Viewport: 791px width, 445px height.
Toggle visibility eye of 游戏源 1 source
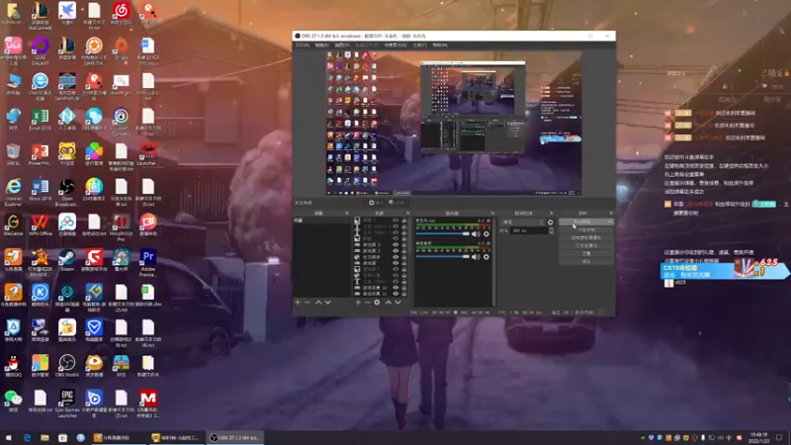(395, 244)
